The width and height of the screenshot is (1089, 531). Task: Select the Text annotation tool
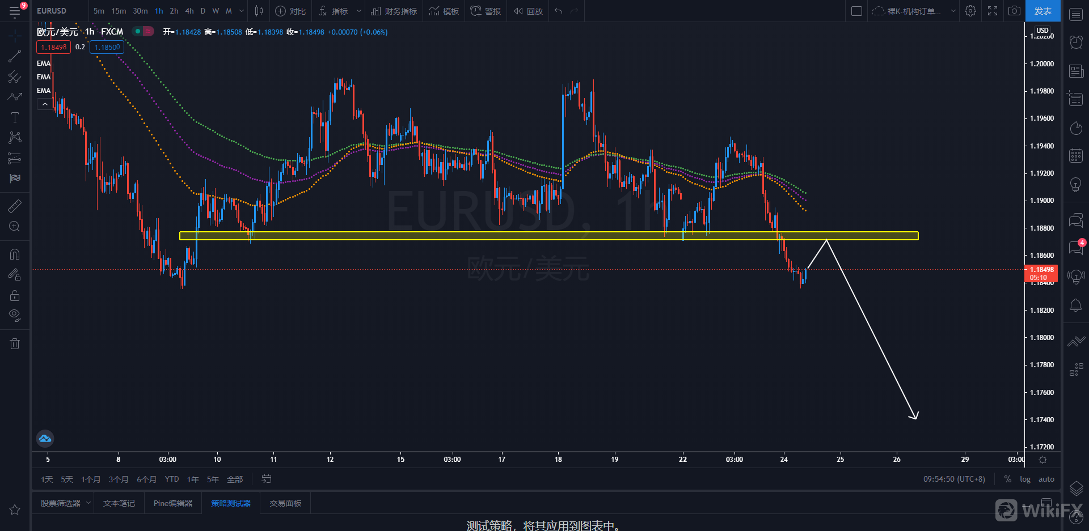pos(15,117)
